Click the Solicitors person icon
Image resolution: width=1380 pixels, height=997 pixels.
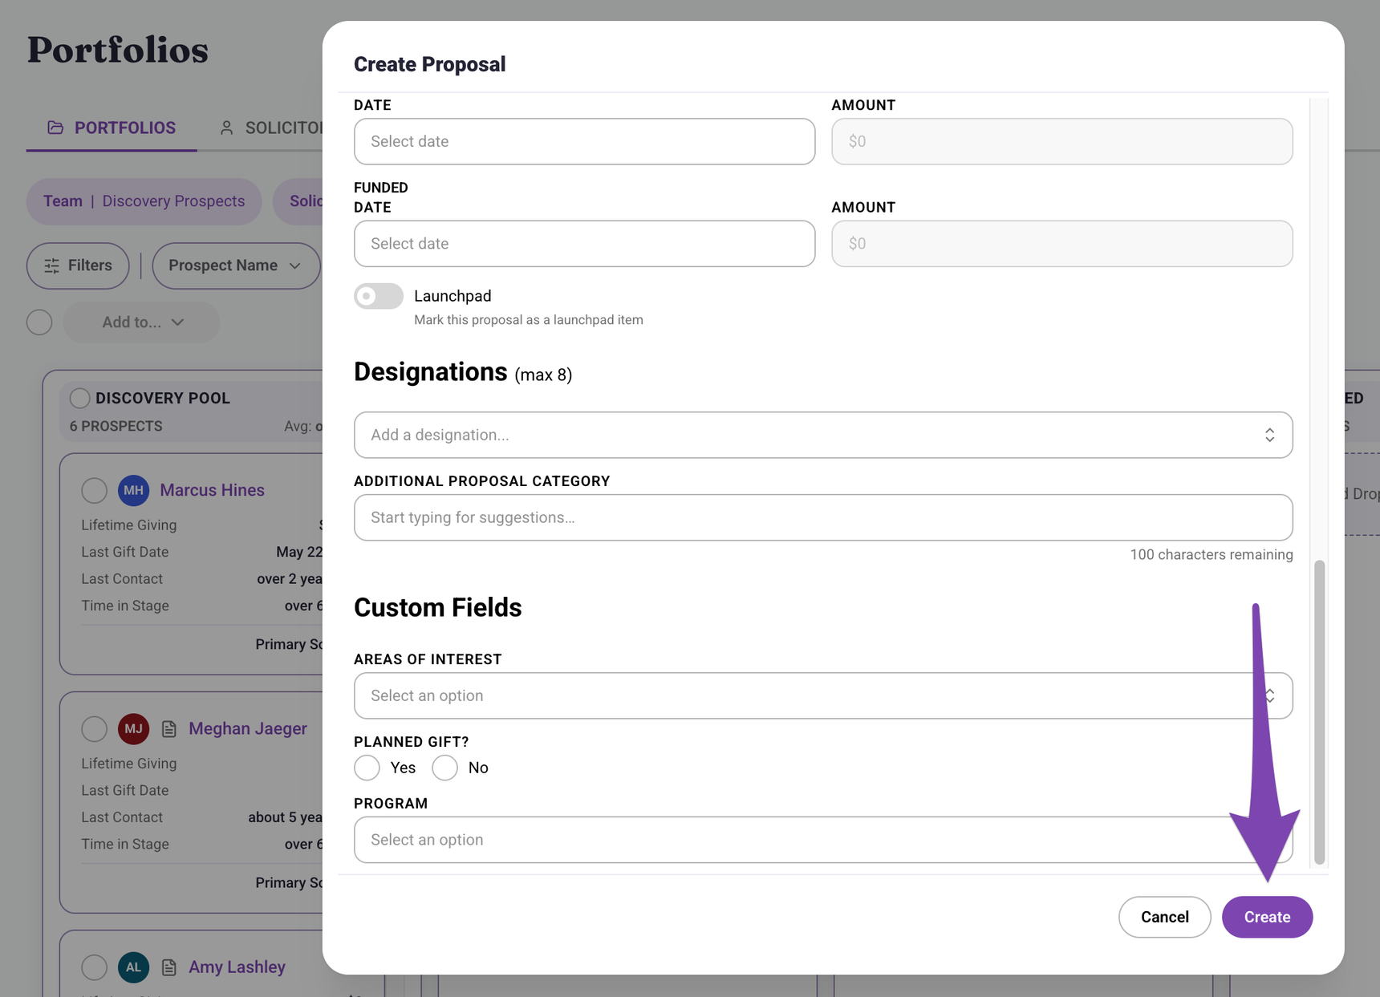[227, 128]
